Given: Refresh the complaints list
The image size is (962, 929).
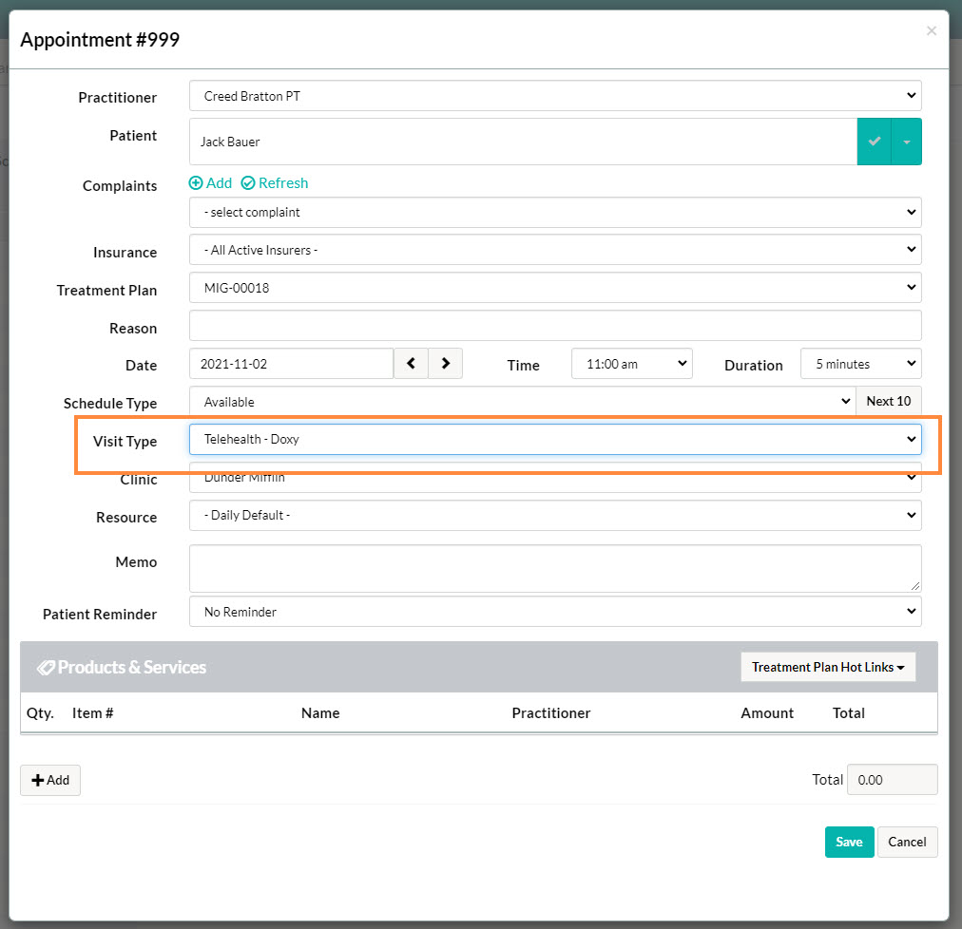Looking at the screenshot, I should pos(274,183).
